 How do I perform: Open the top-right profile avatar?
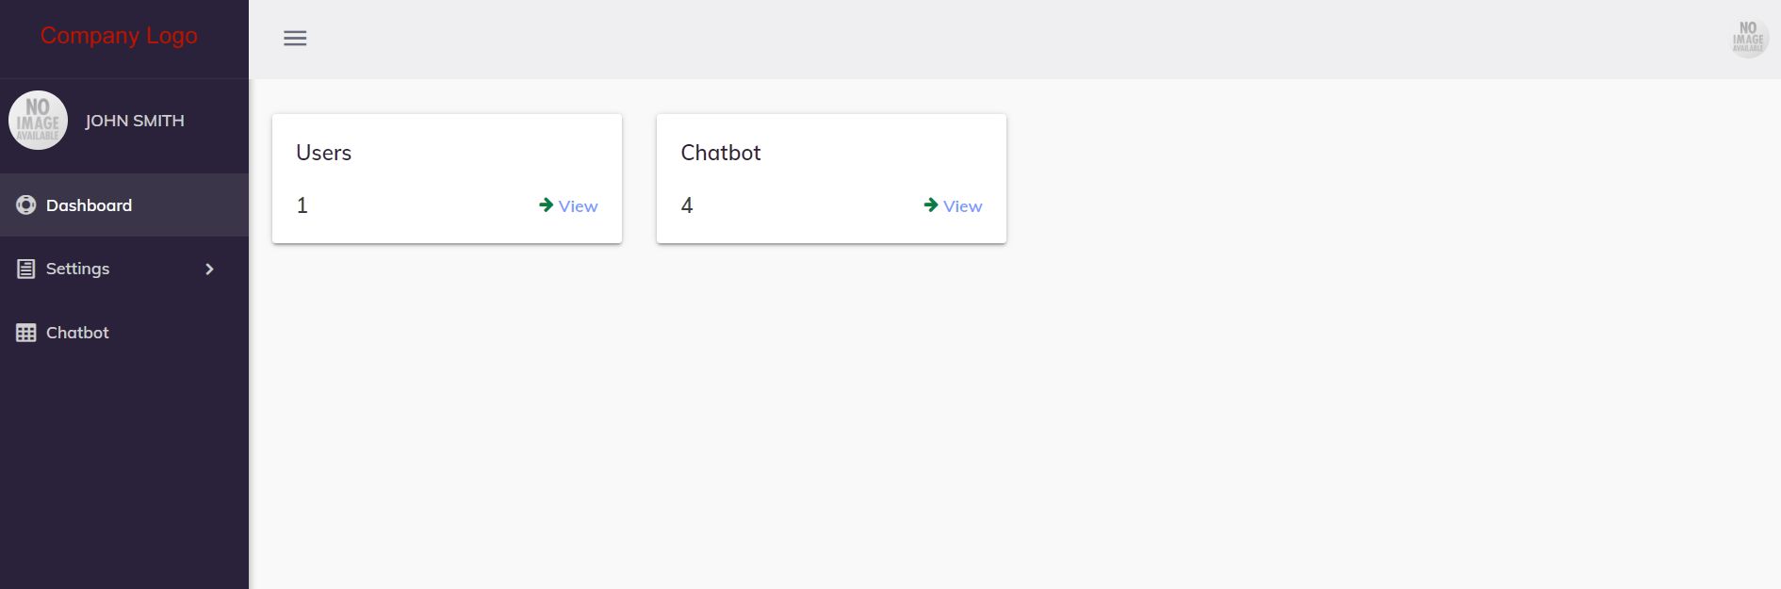pyautogui.click(x=1748, y=39)
